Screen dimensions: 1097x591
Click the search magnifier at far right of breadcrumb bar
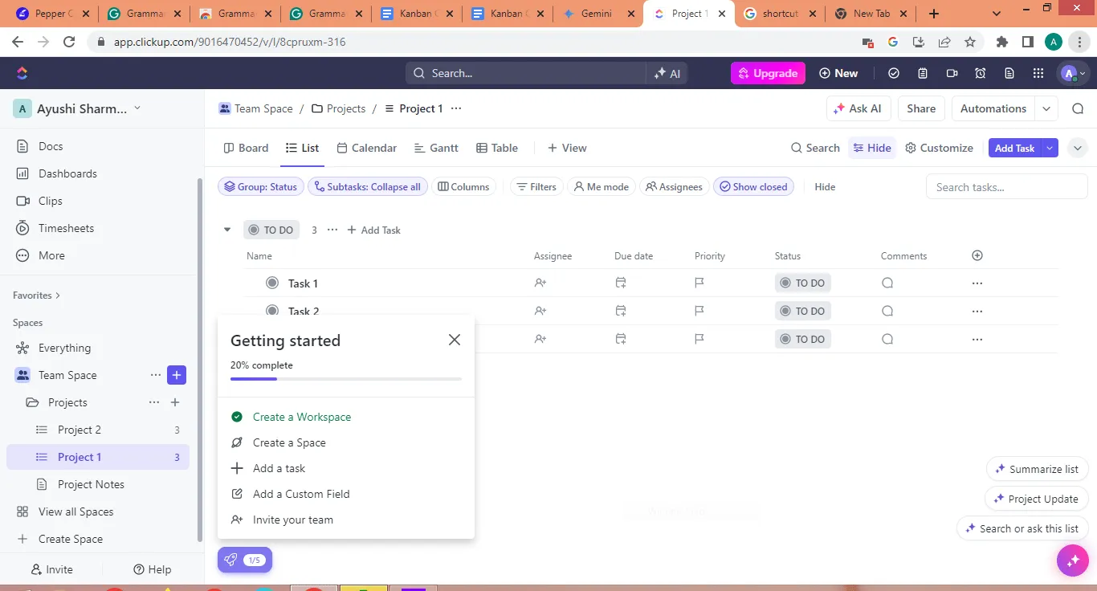click(x=1078, y=108)
